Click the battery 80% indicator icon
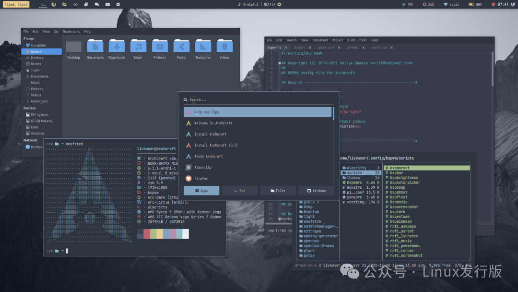The height and width of the screenshot is (292, 518). tap(471, 4)
